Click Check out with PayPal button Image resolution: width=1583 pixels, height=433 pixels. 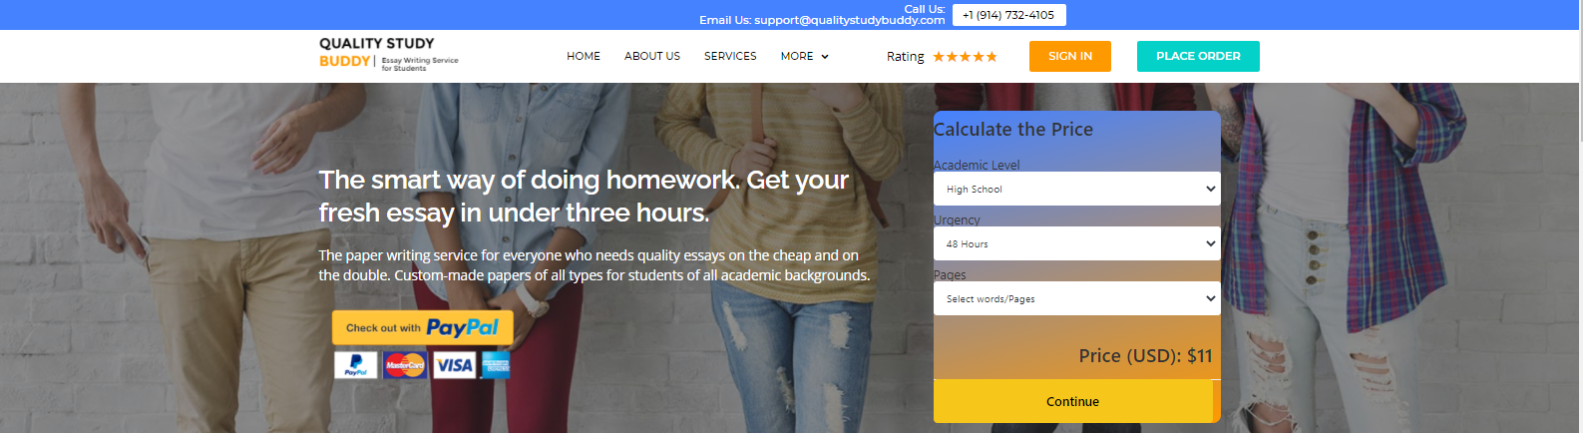tap(423, 327)
